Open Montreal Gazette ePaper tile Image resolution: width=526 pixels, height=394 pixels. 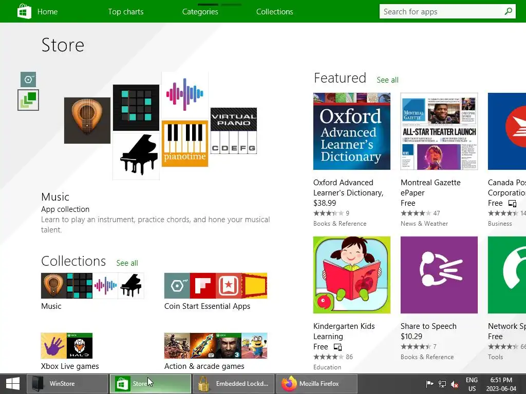(439, 131)
